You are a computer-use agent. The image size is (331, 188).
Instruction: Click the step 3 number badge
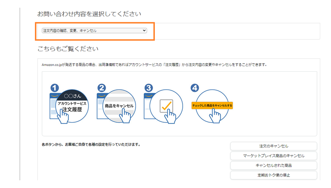(x=148, y=88)
